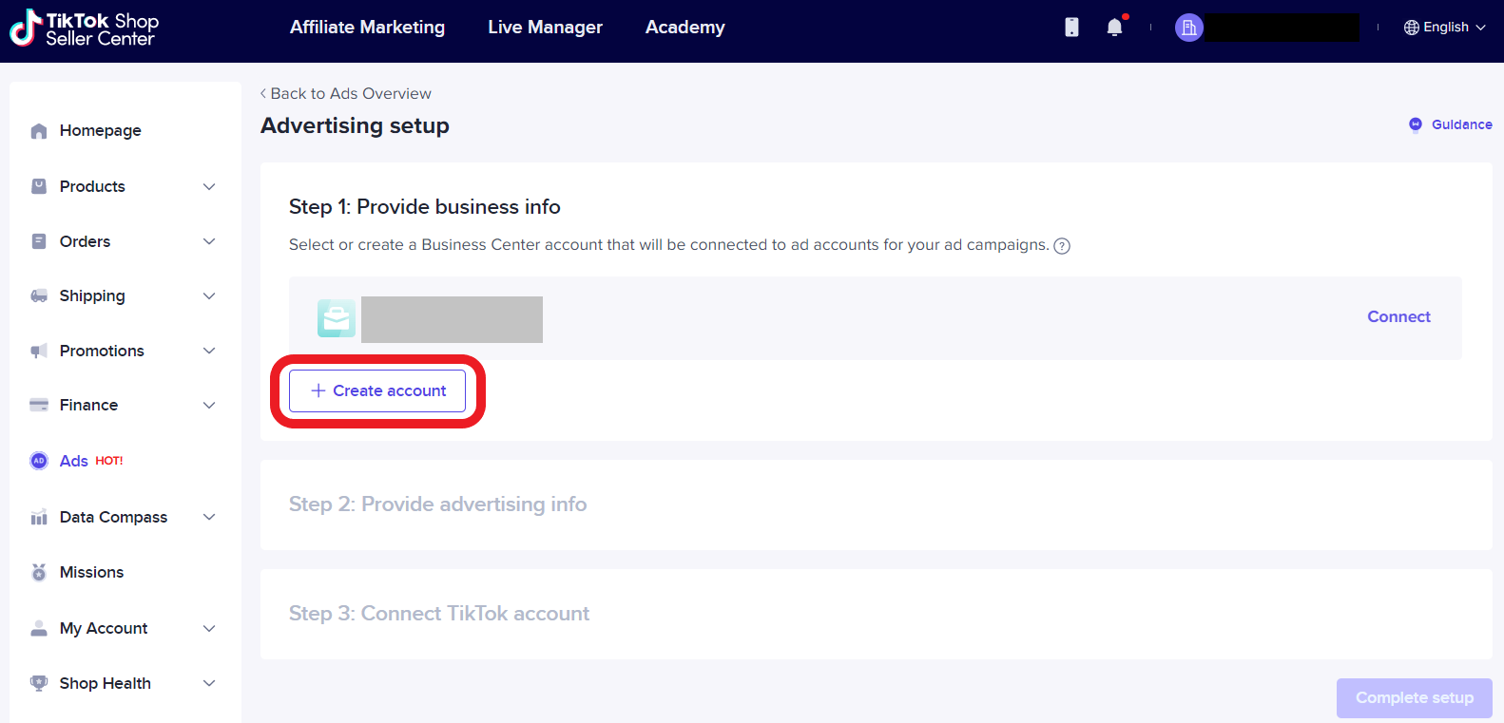Open the Live Manager tab
The image size is (1504, 723).
[545, 28]
